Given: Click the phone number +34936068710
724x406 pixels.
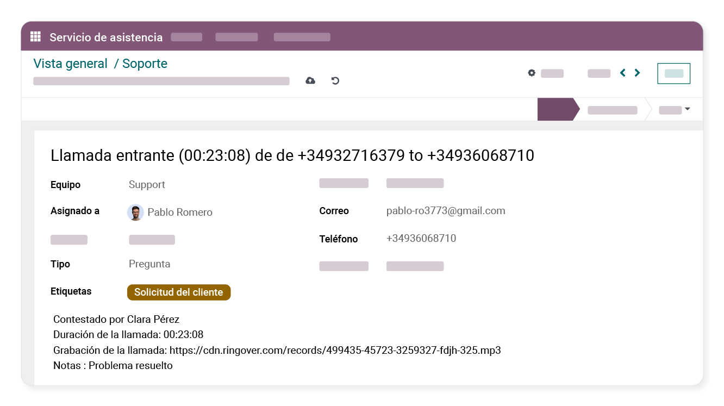Looking at the screenshot, I should [421, 238].
